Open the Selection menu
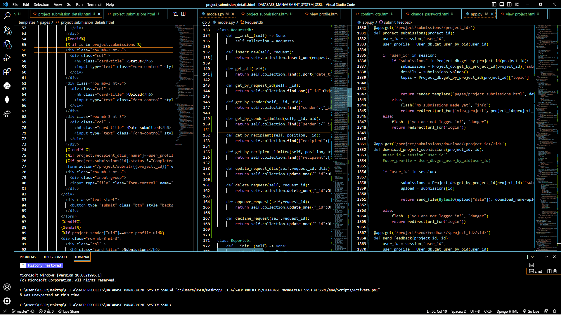 pyautogui.click(x=41, y=4)
